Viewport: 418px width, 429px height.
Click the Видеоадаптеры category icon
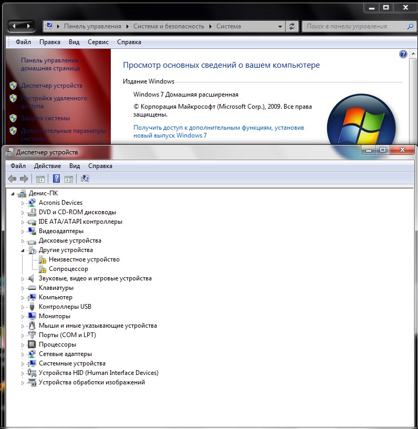pos(32,231)
